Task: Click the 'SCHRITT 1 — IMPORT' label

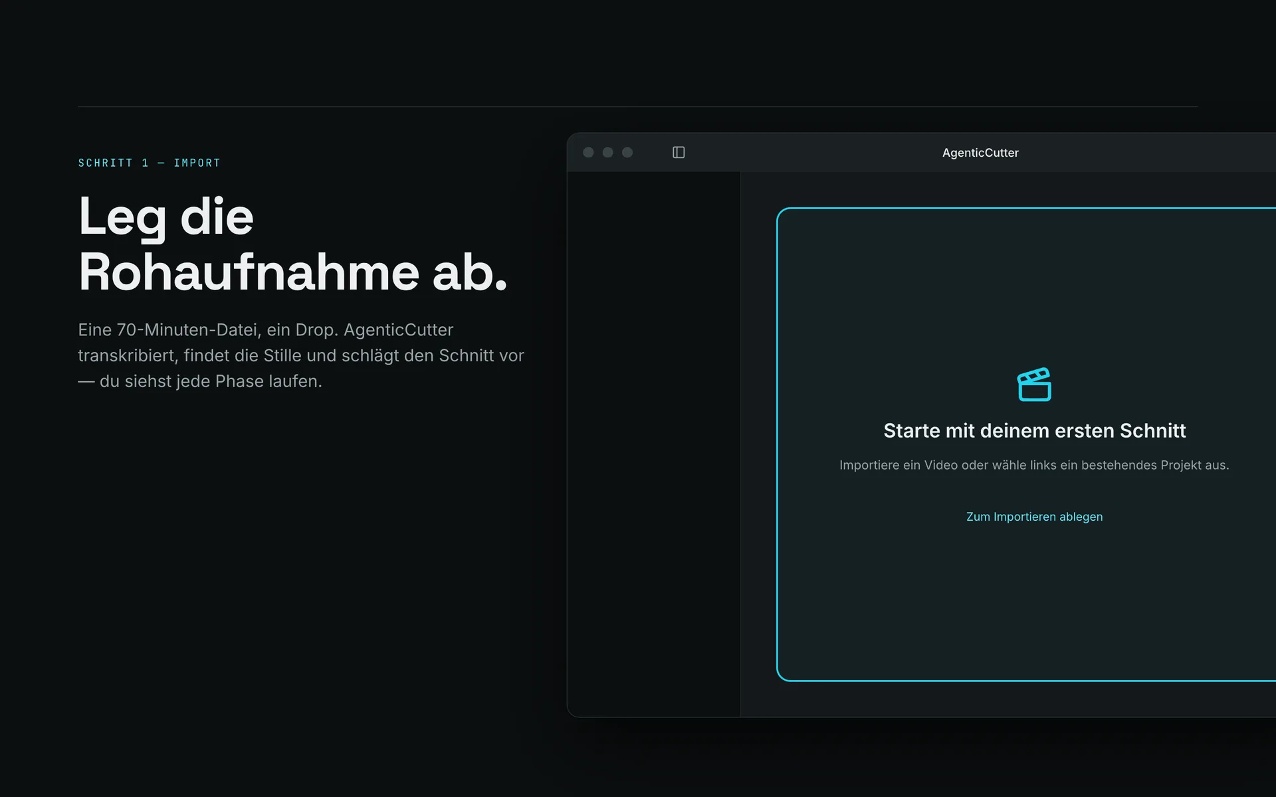Action: 149,163
